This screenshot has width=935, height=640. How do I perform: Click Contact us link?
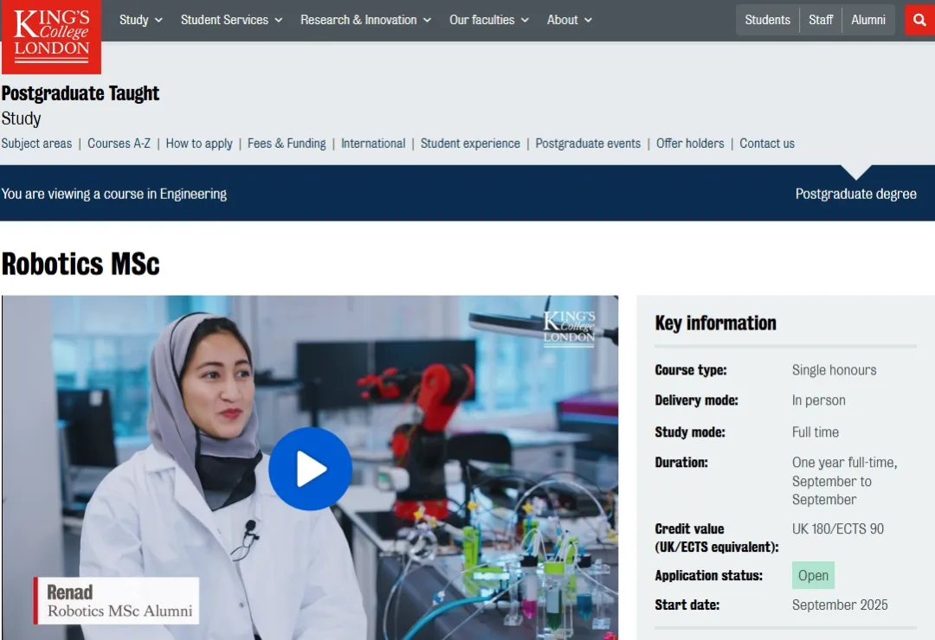click(x=767, y=144)
